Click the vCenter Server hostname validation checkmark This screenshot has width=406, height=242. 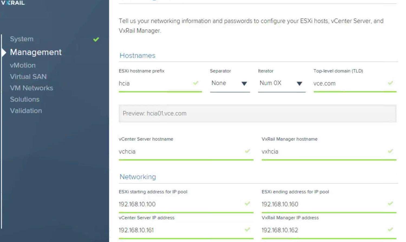[247, 151]
